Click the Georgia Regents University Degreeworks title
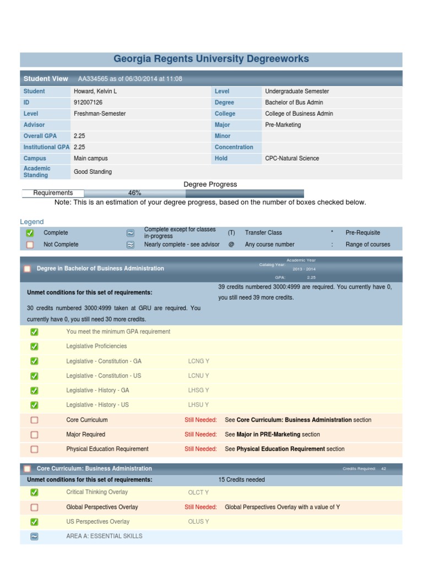The height and width of the screenshot is (565, 423). (x=211, y=58)
